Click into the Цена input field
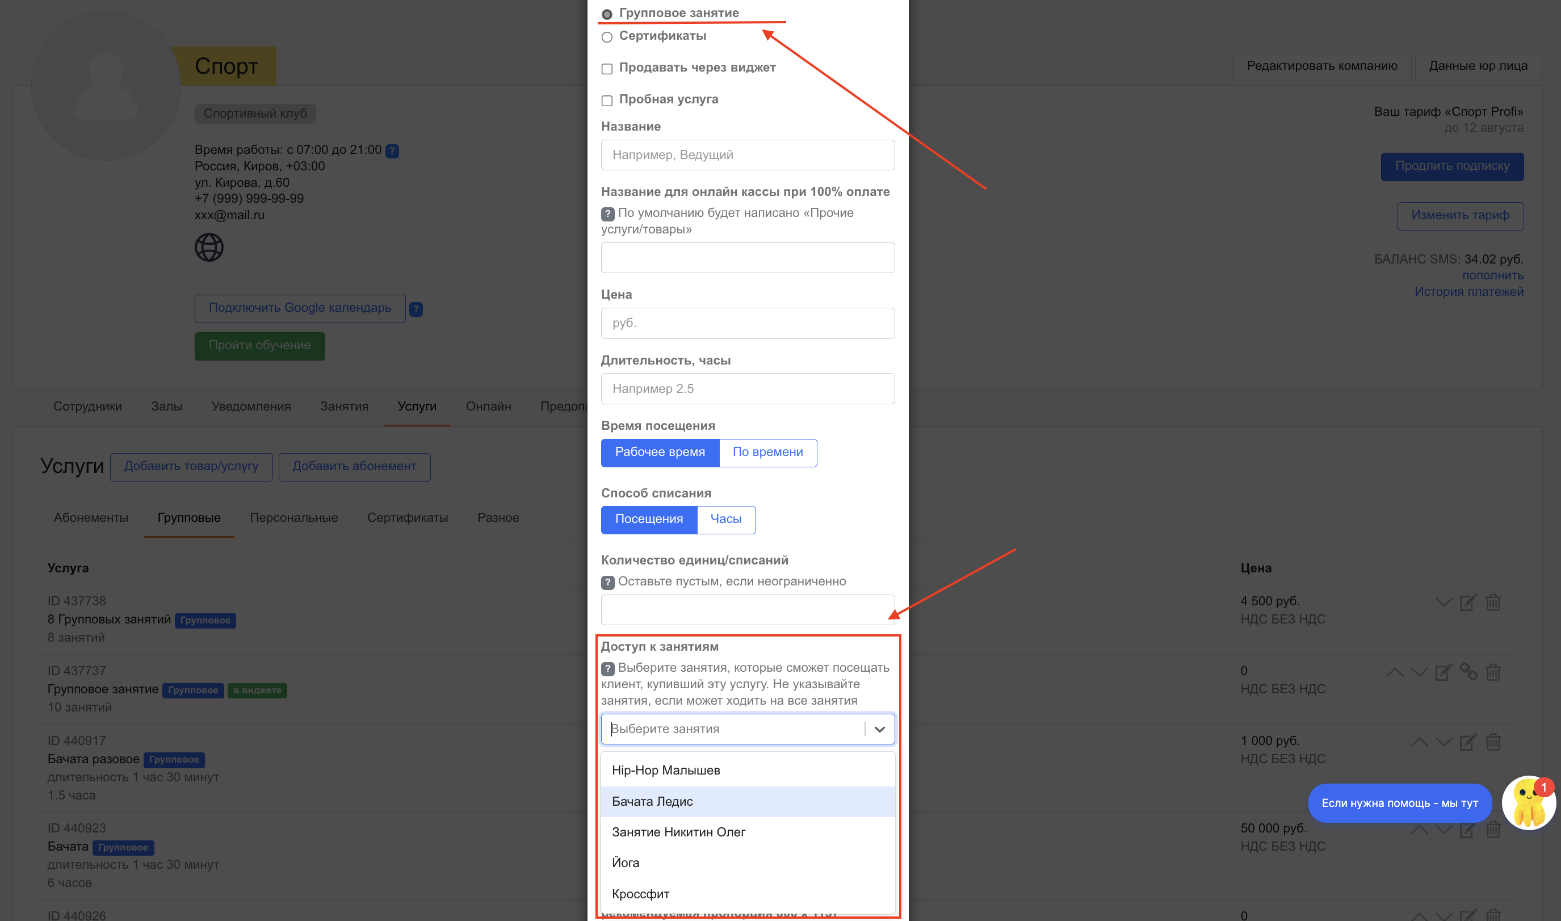Viewport: 1561px width, 921px height. [x=747, y=323]
